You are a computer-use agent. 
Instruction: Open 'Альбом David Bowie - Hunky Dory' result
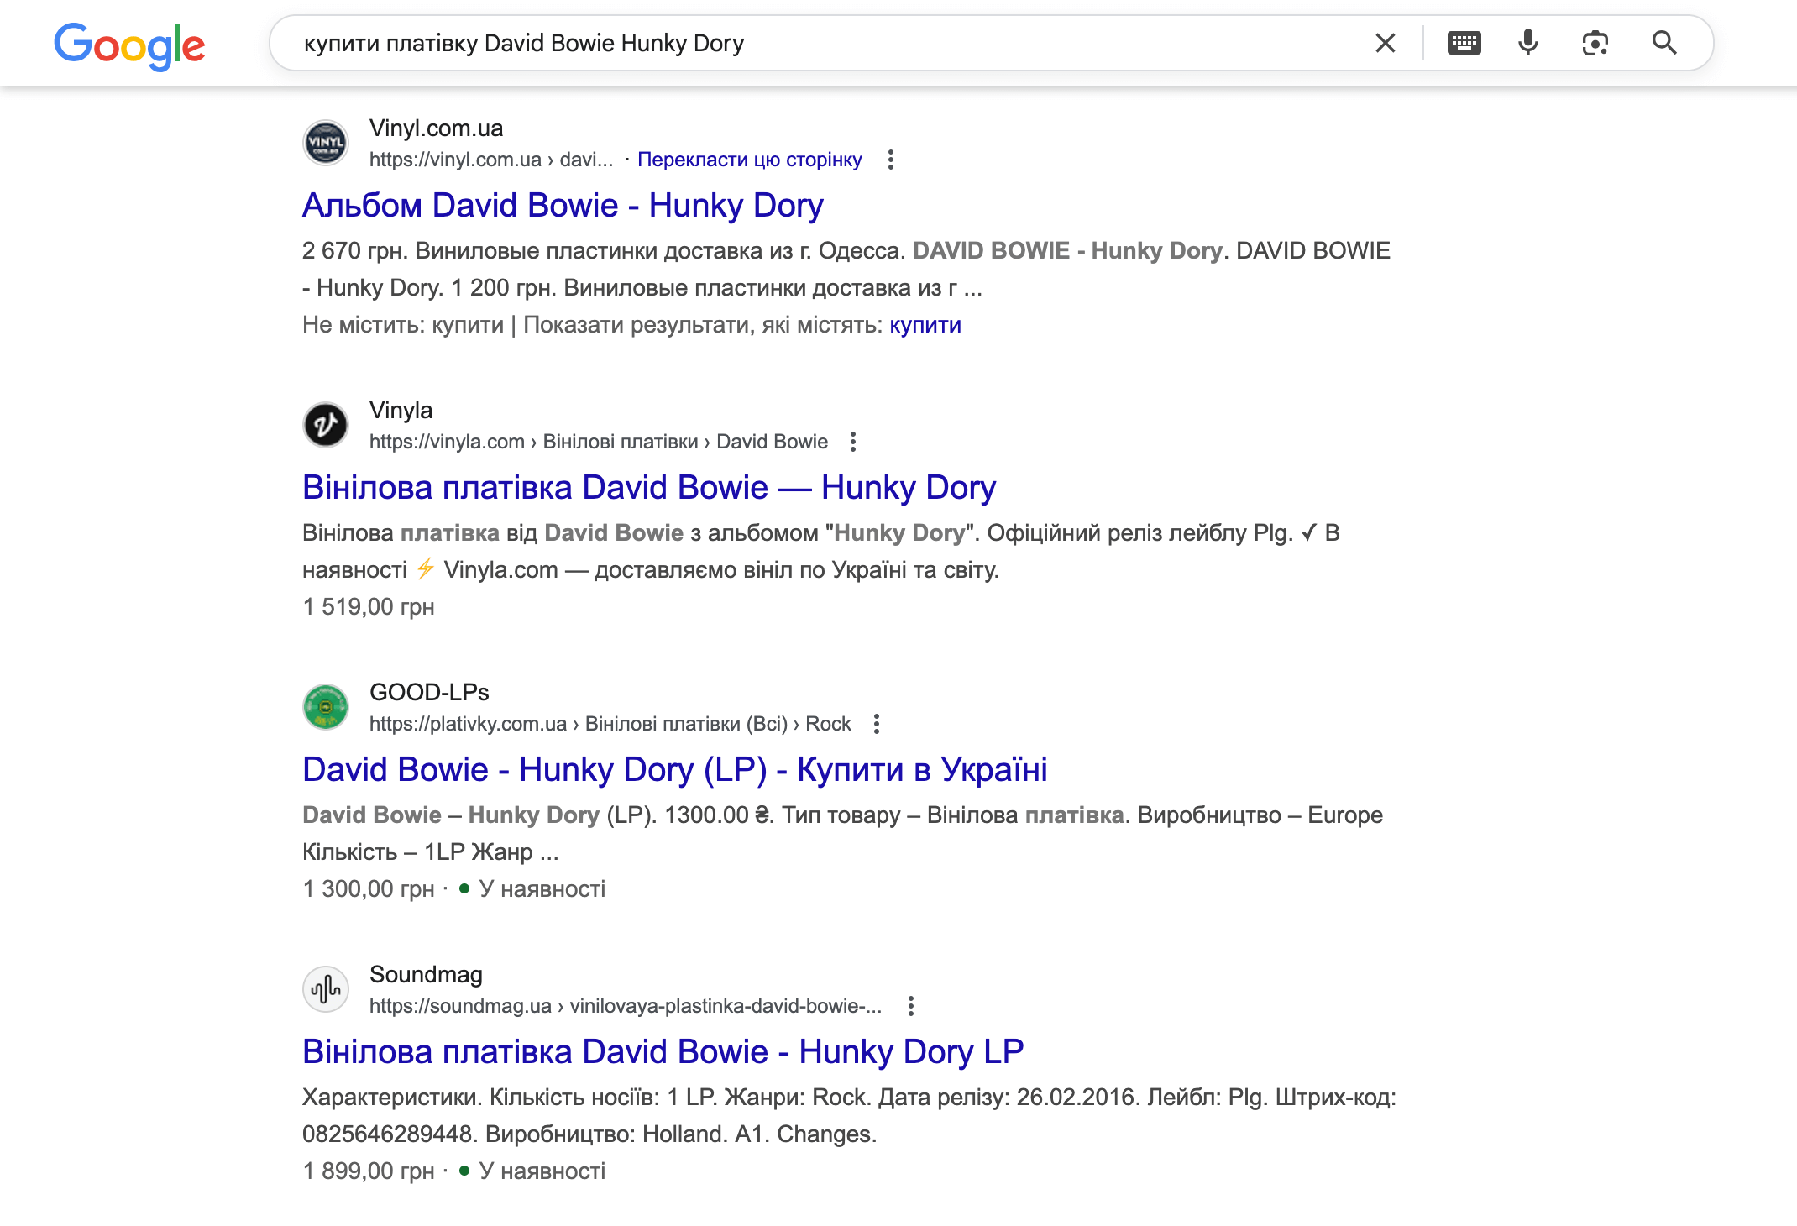point(563,206)
